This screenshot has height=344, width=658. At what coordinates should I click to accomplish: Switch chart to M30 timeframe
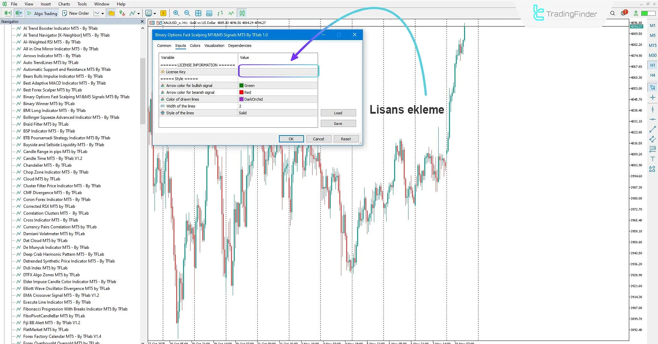coord(653,55)
